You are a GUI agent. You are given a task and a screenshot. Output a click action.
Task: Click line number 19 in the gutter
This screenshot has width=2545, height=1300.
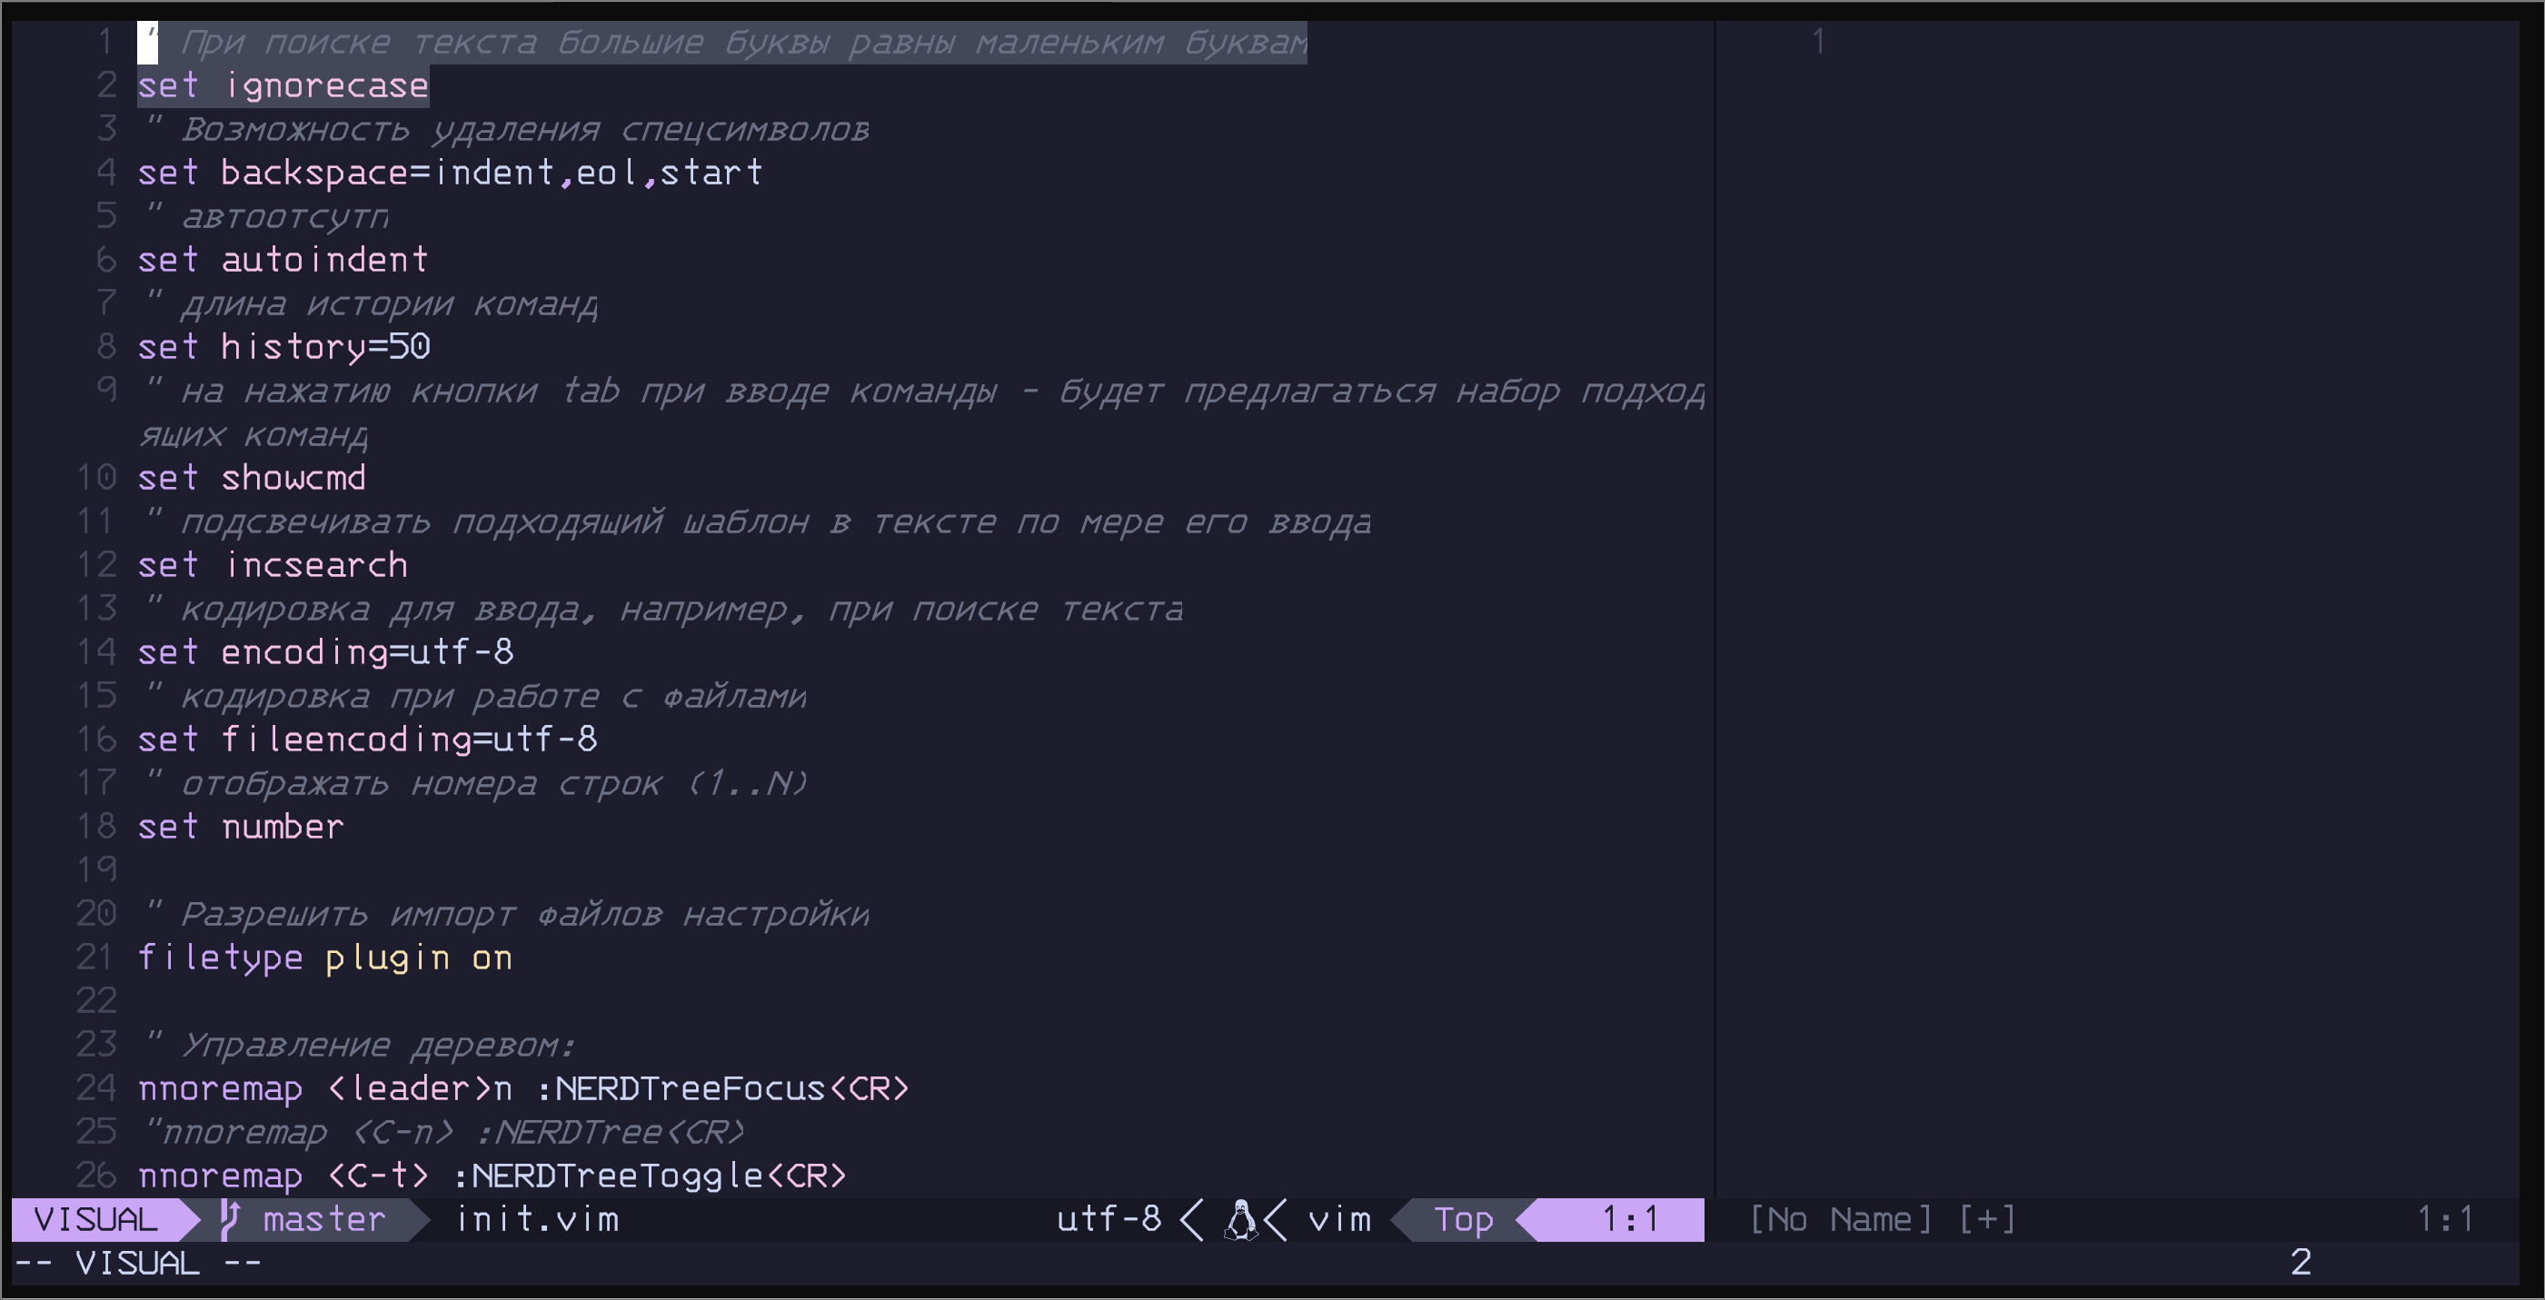(97, 869)
